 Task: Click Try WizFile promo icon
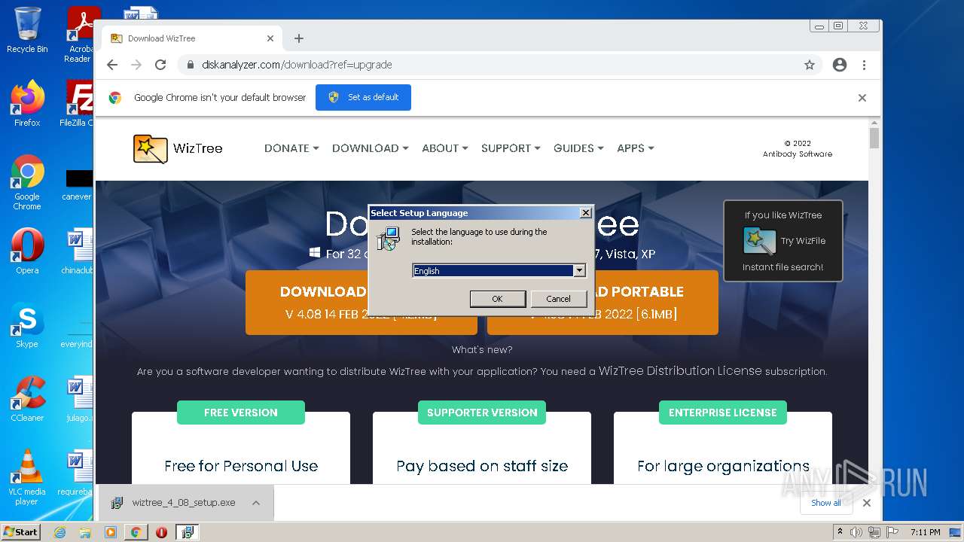(759, 241)
